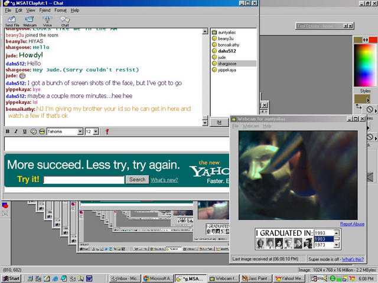Screen dimensions: 378x283
Task: Open the Webcam toolbar icon in chat
Action: click(30, 21)
